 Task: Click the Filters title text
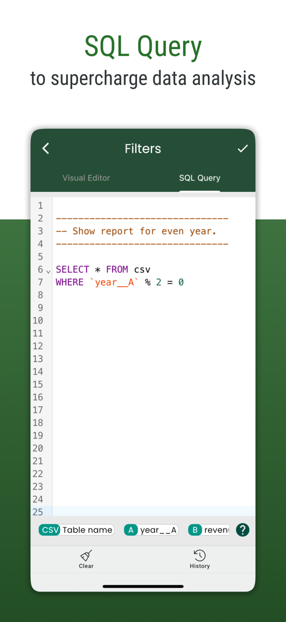[x=143, y=149]
